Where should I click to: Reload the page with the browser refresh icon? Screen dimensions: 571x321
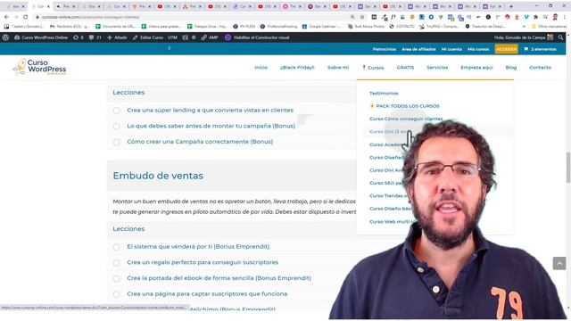click(x=26, y=17)
